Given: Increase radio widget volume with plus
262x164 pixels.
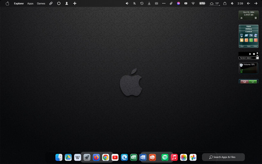Looking at the screenshot, I should [257, 53].
